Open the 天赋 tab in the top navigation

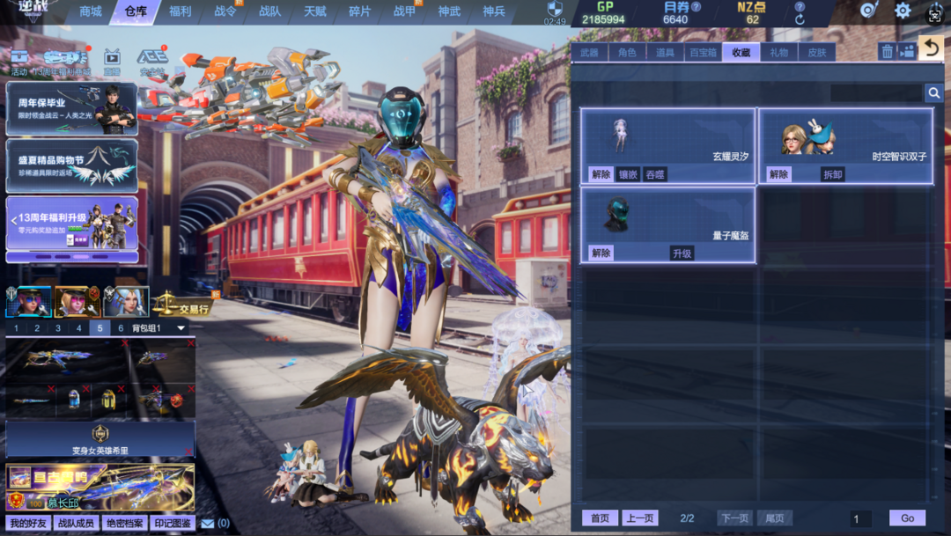point(314,11)
